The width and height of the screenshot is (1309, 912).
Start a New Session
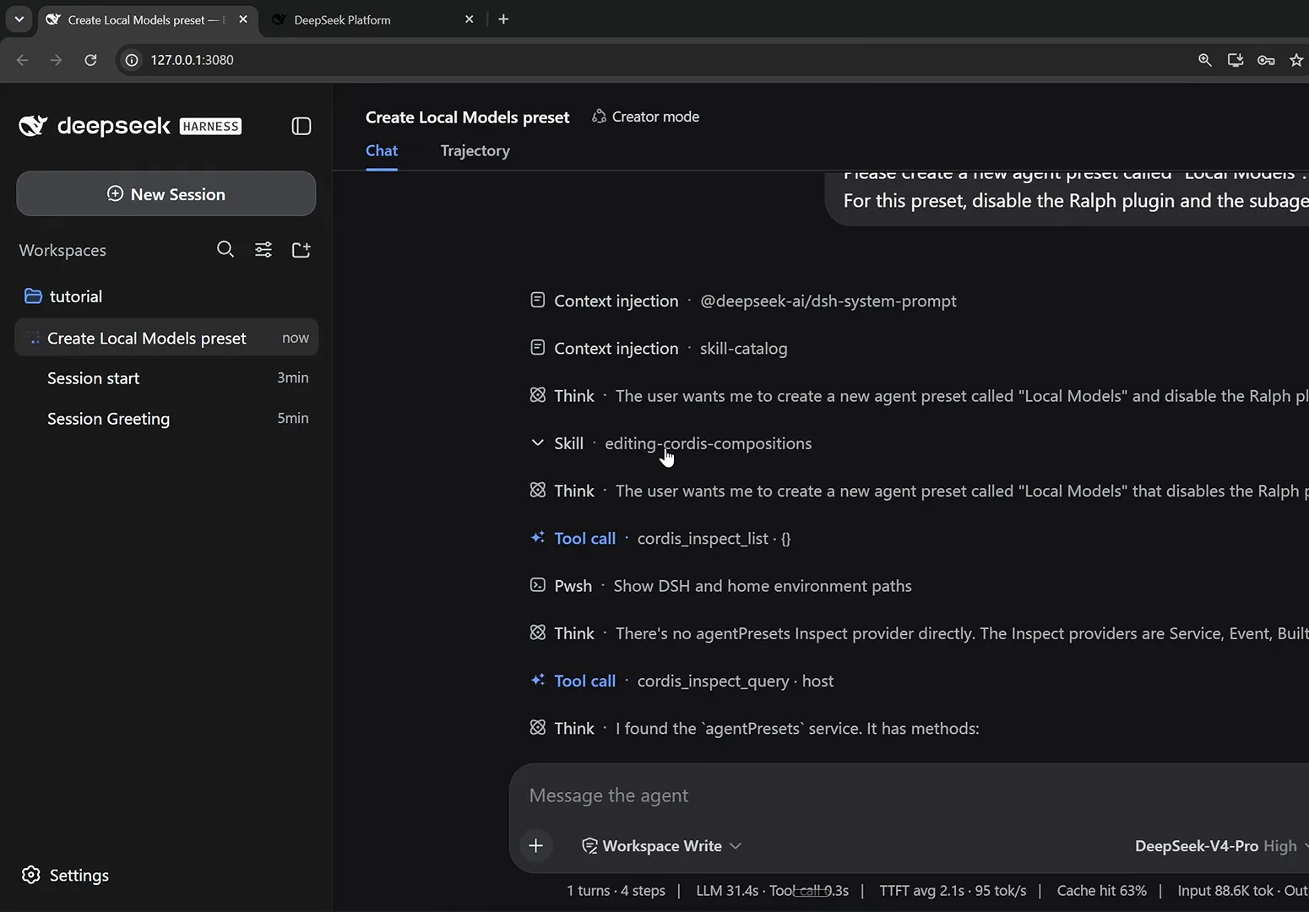pyautogui.click(x=166, y=193)
